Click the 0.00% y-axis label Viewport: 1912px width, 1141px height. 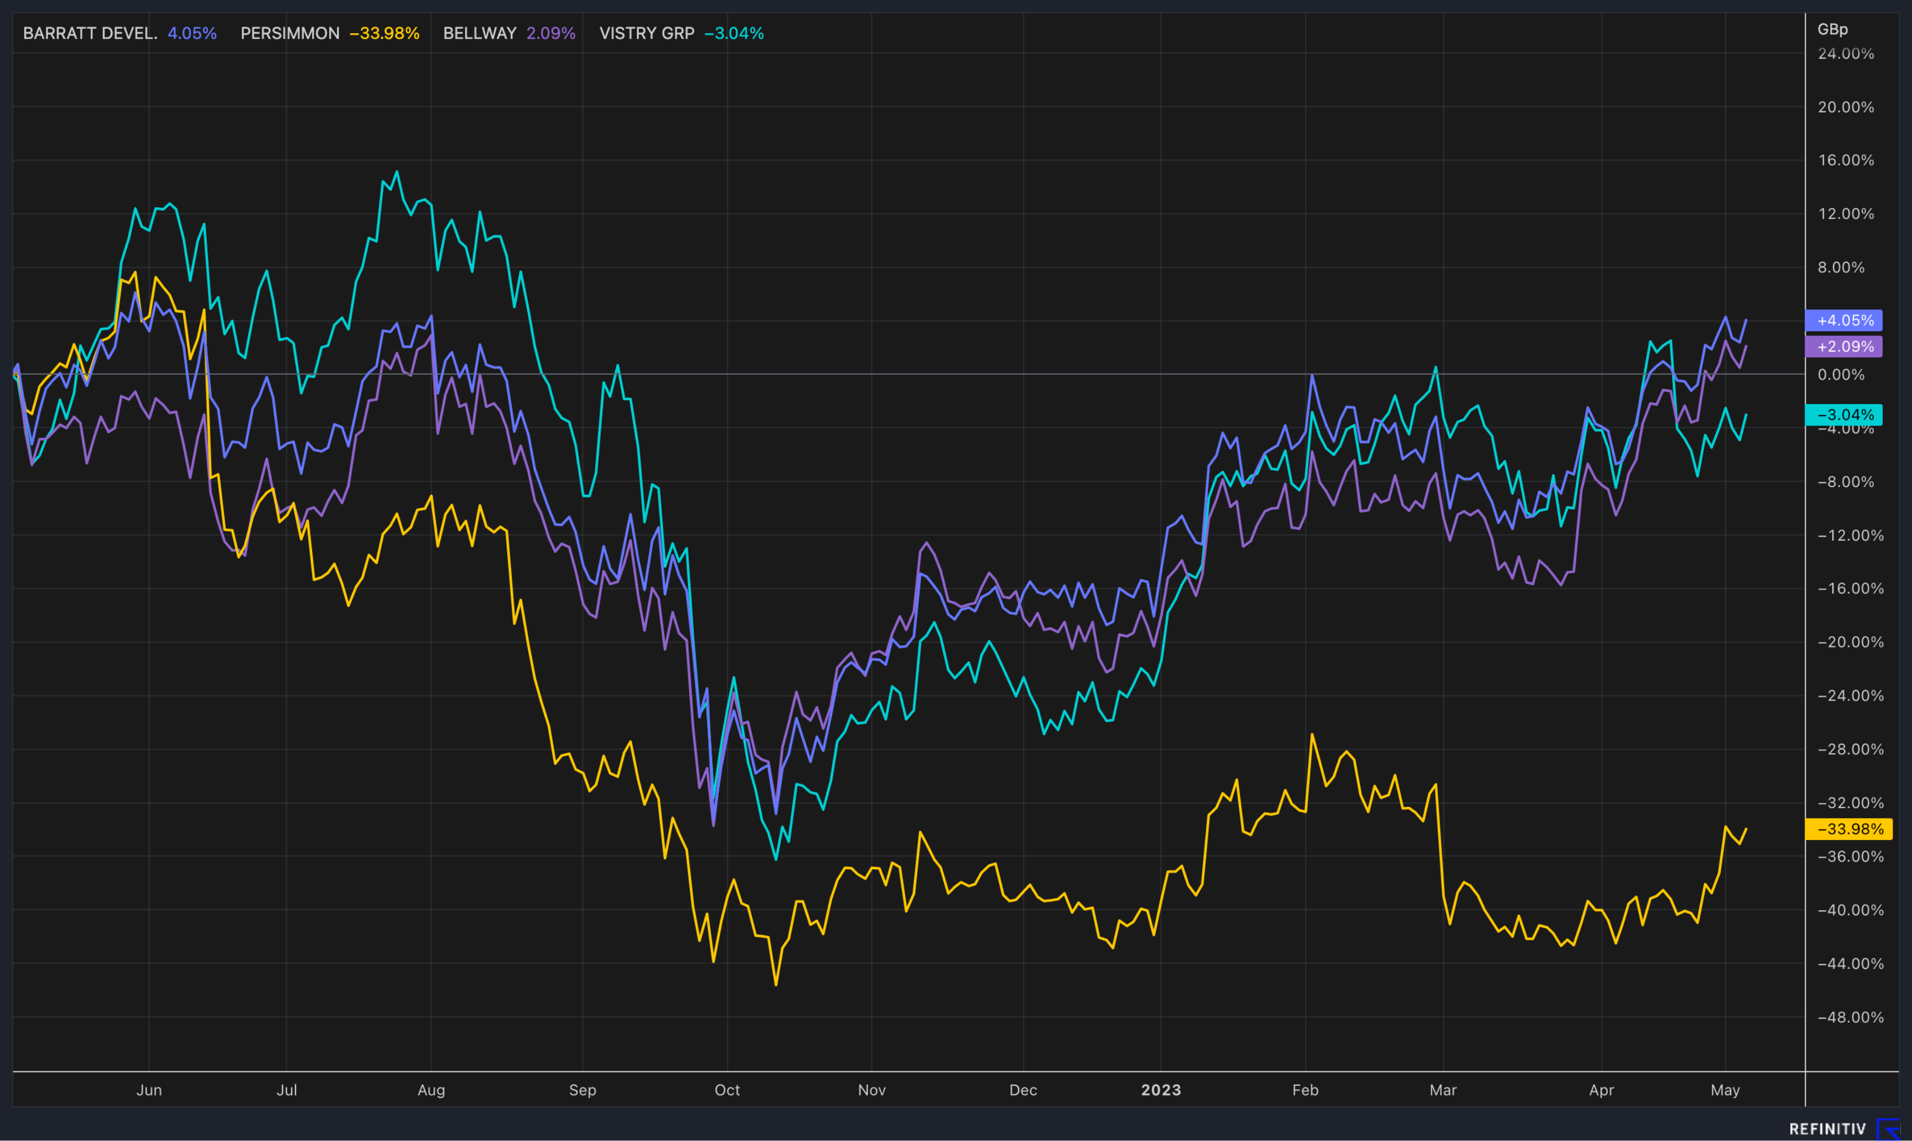click(x=1841, y=375)
